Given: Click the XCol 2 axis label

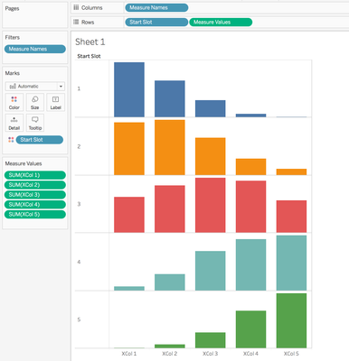Looking at the screenshot, I should coord(170,354).
